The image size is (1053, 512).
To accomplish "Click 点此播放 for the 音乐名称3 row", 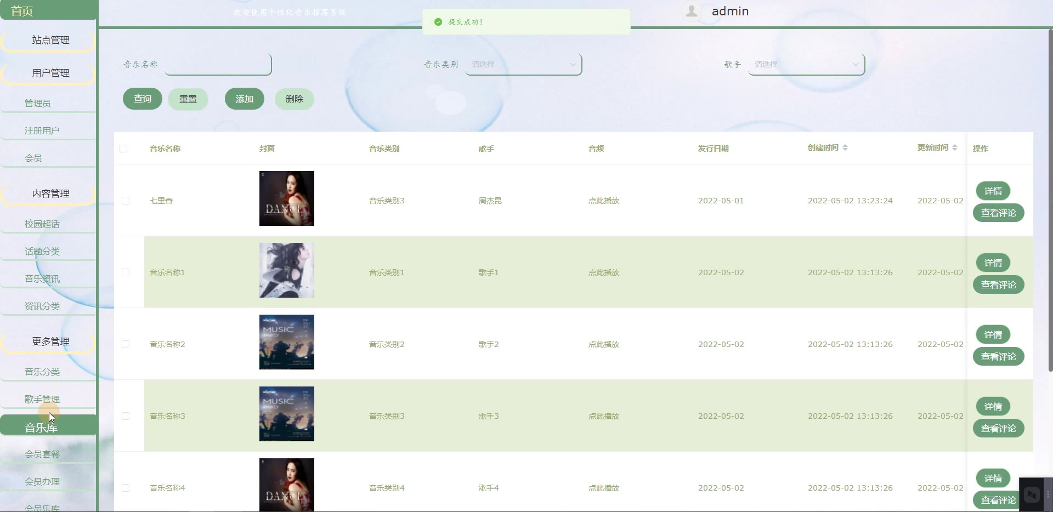I will point(604,416).
